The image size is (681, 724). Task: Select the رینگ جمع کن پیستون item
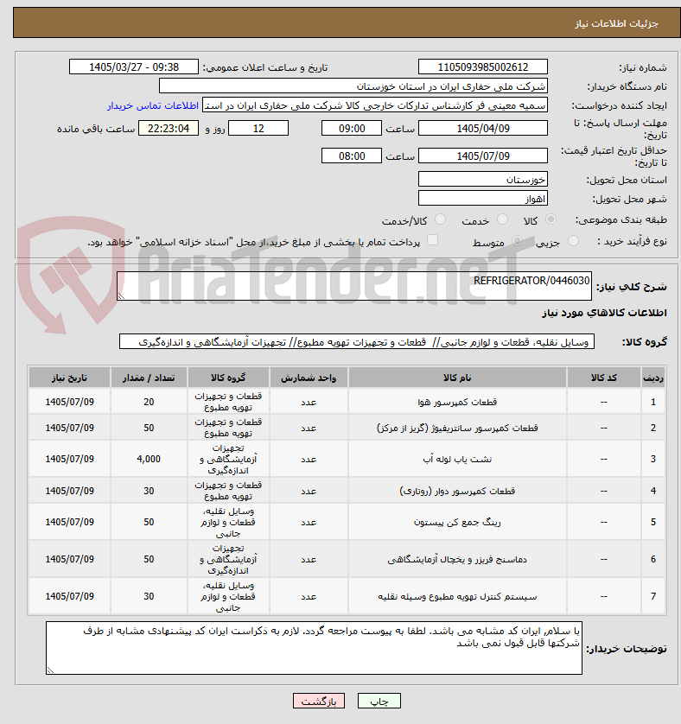(457, 522)
